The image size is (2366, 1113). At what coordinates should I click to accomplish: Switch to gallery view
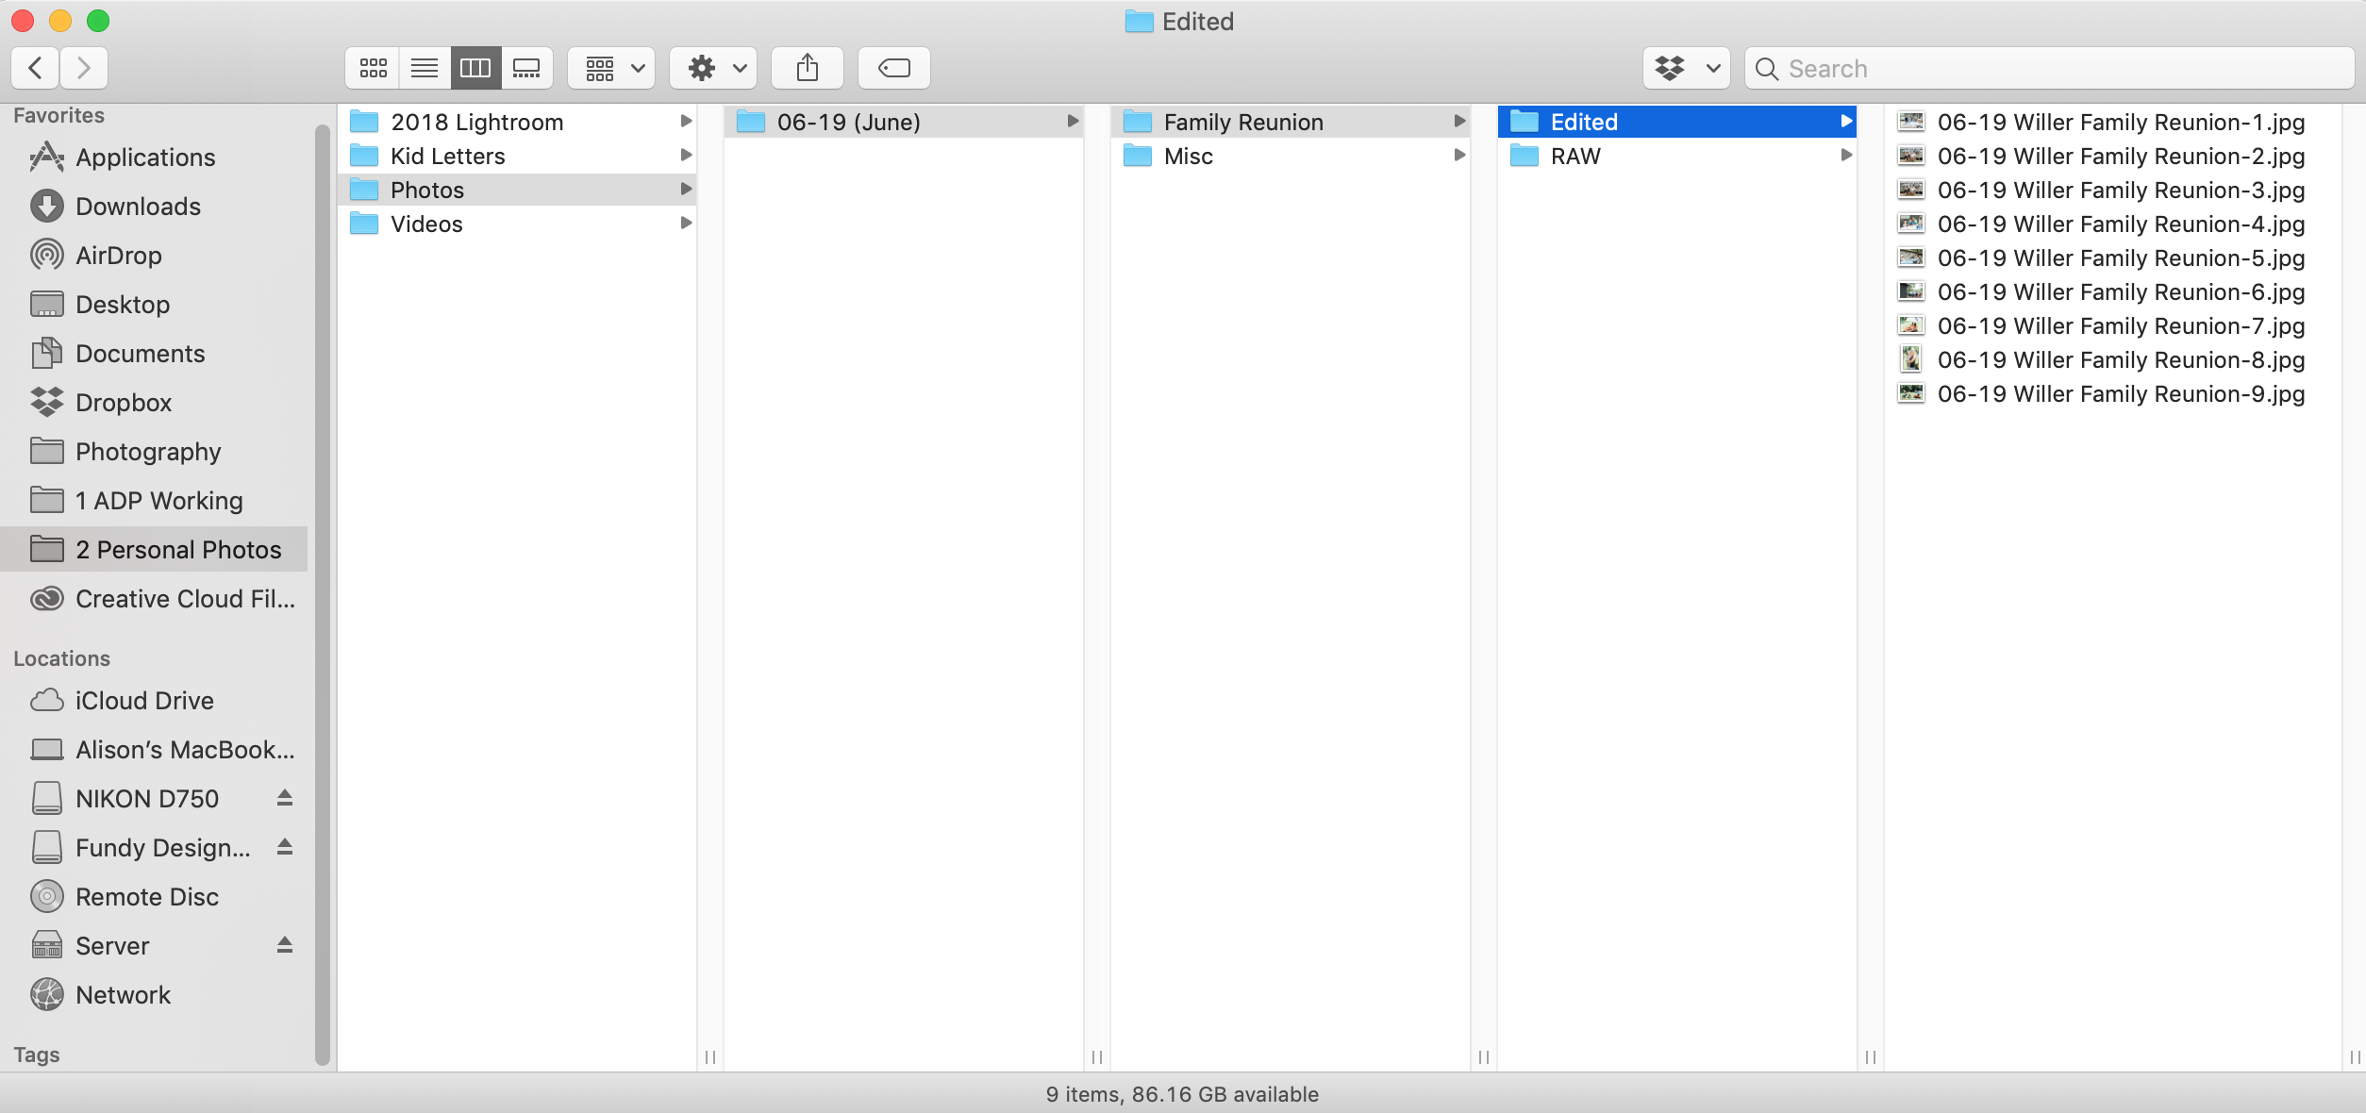(526, 68)
